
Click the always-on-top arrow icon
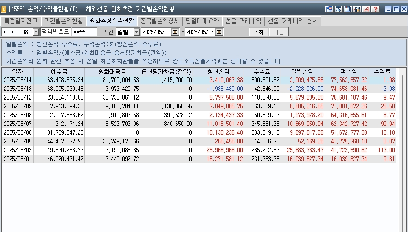(x=338, y=9)
